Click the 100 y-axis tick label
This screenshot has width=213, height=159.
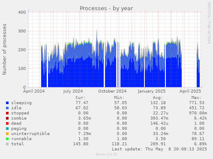click(x=22, y=69)
